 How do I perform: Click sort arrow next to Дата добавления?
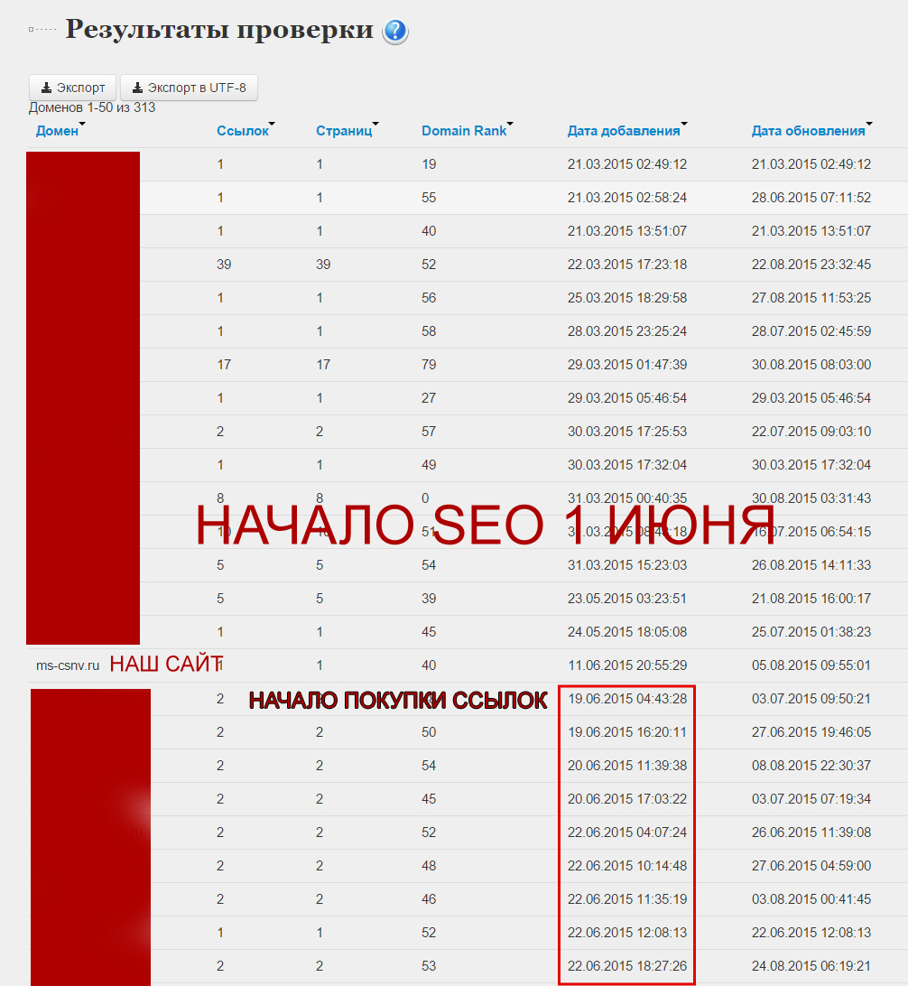pyautogui.click(x=684, y=124)
